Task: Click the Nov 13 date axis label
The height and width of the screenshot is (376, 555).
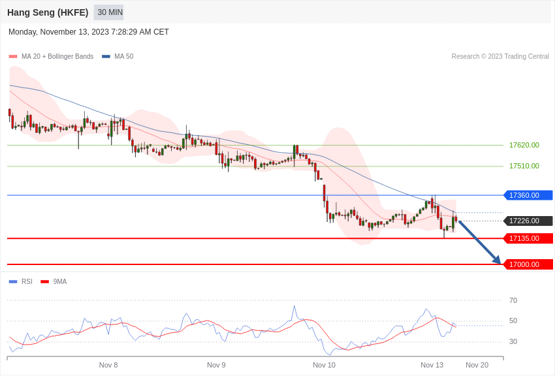Action: pos(432,365)
